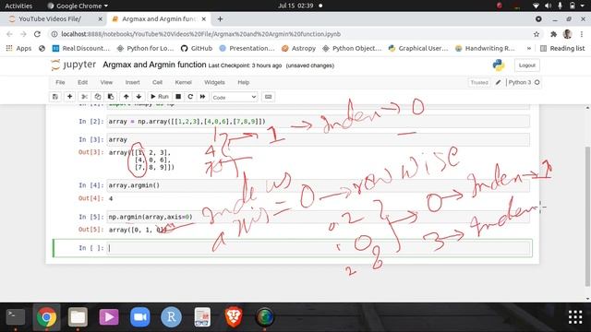591x332 pixels.
Task: Open Real Discount bookmark
Action: coord(81,48)
